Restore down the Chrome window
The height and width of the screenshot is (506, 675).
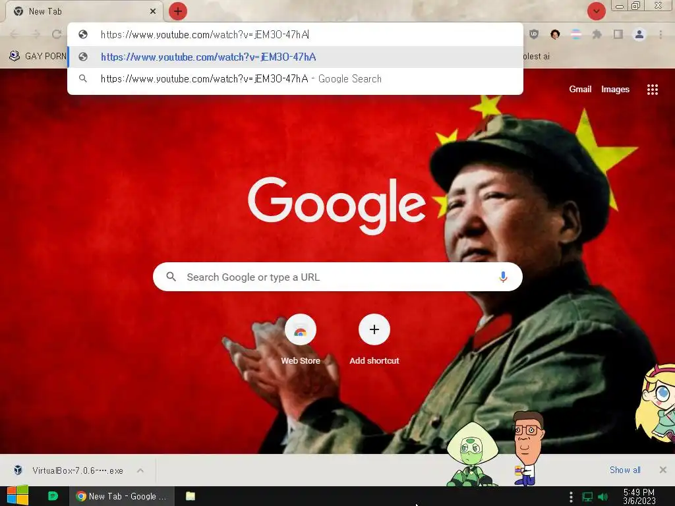636,6
